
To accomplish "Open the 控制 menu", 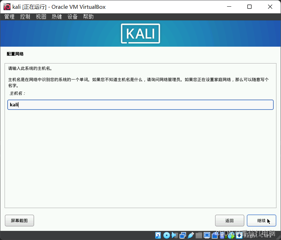I will [25, 17].
